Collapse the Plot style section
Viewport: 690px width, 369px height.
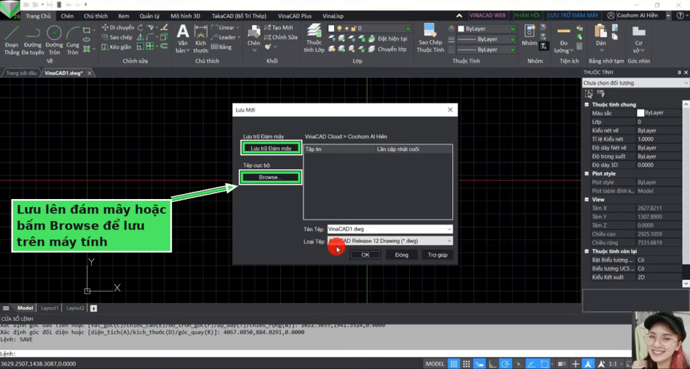coord(587,173)
